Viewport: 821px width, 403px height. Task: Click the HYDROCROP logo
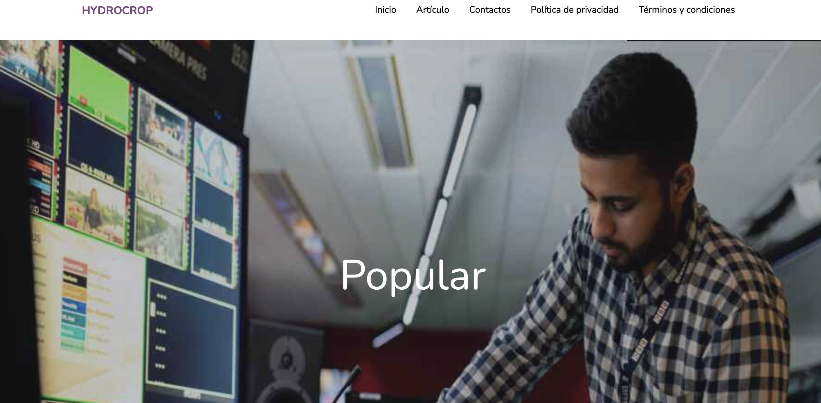click(x=117, y=10)
